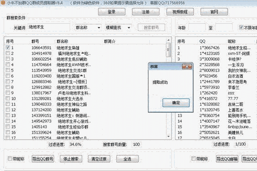Click the 全选 select all button
Screen dimensions: 257x171
(x=127, y=159)
